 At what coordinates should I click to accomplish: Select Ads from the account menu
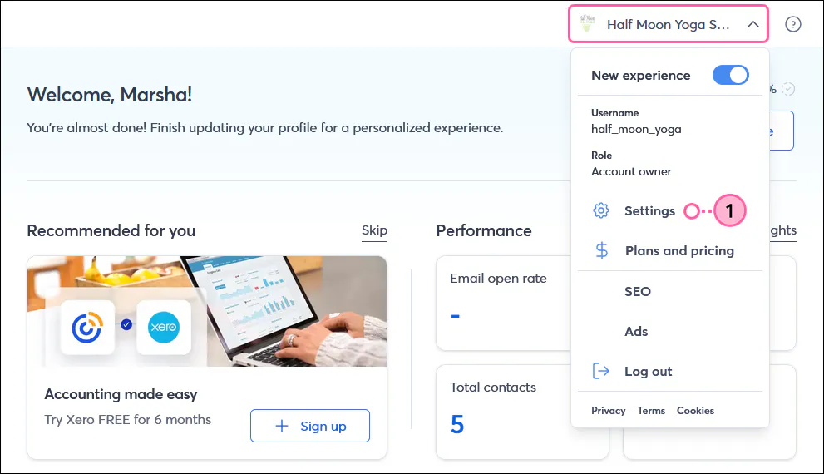coord(636,331)
